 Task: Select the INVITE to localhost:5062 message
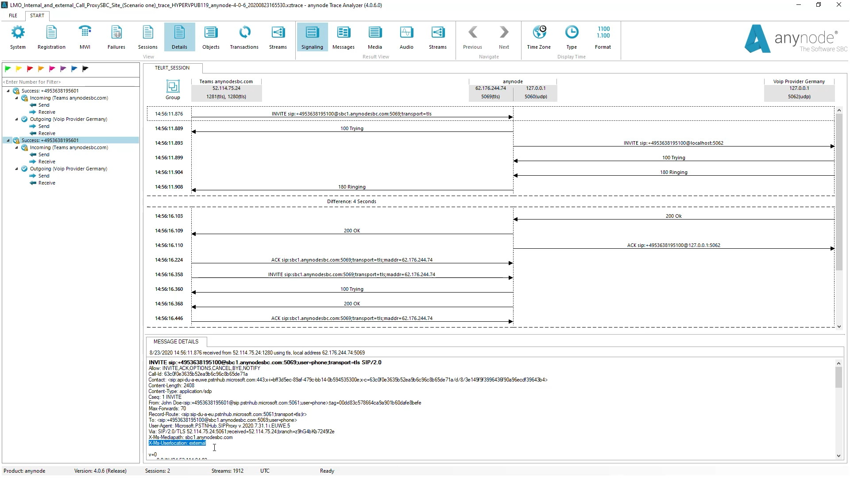point(673,143)
